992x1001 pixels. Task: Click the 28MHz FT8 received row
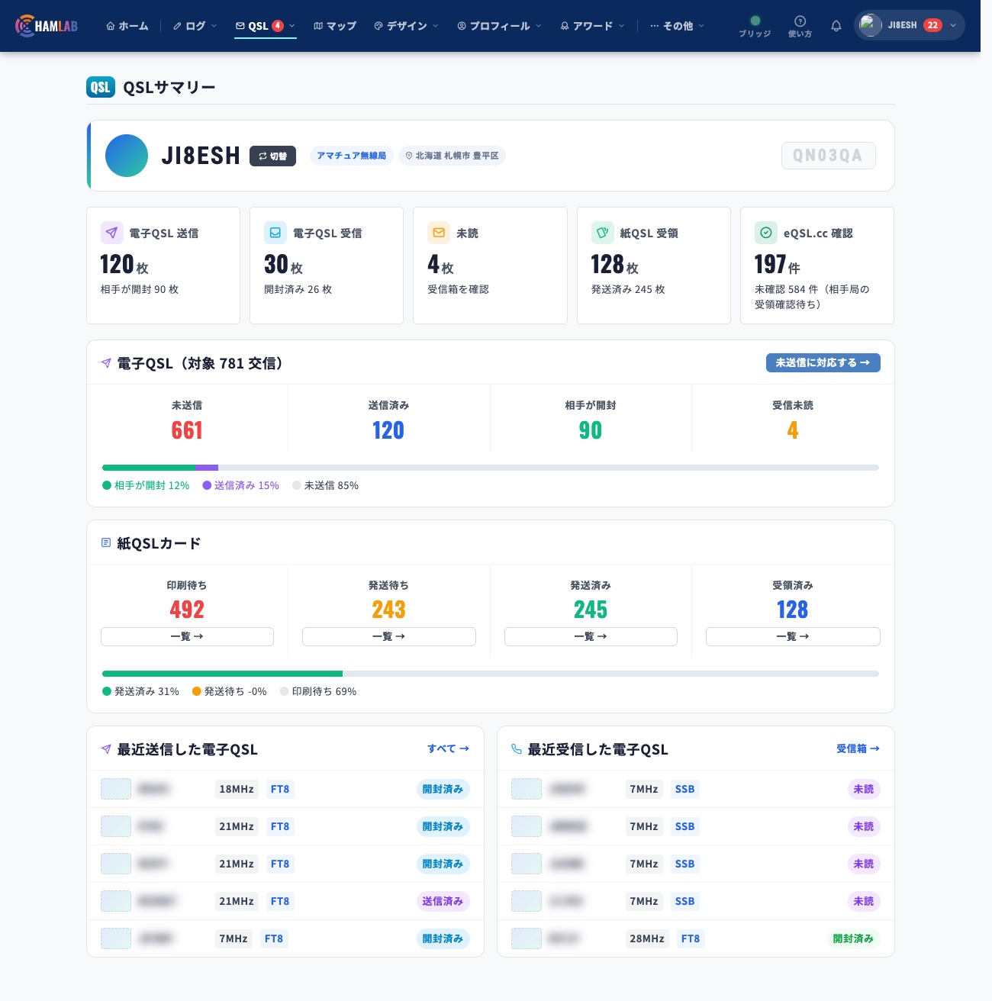tap(696, 938)
